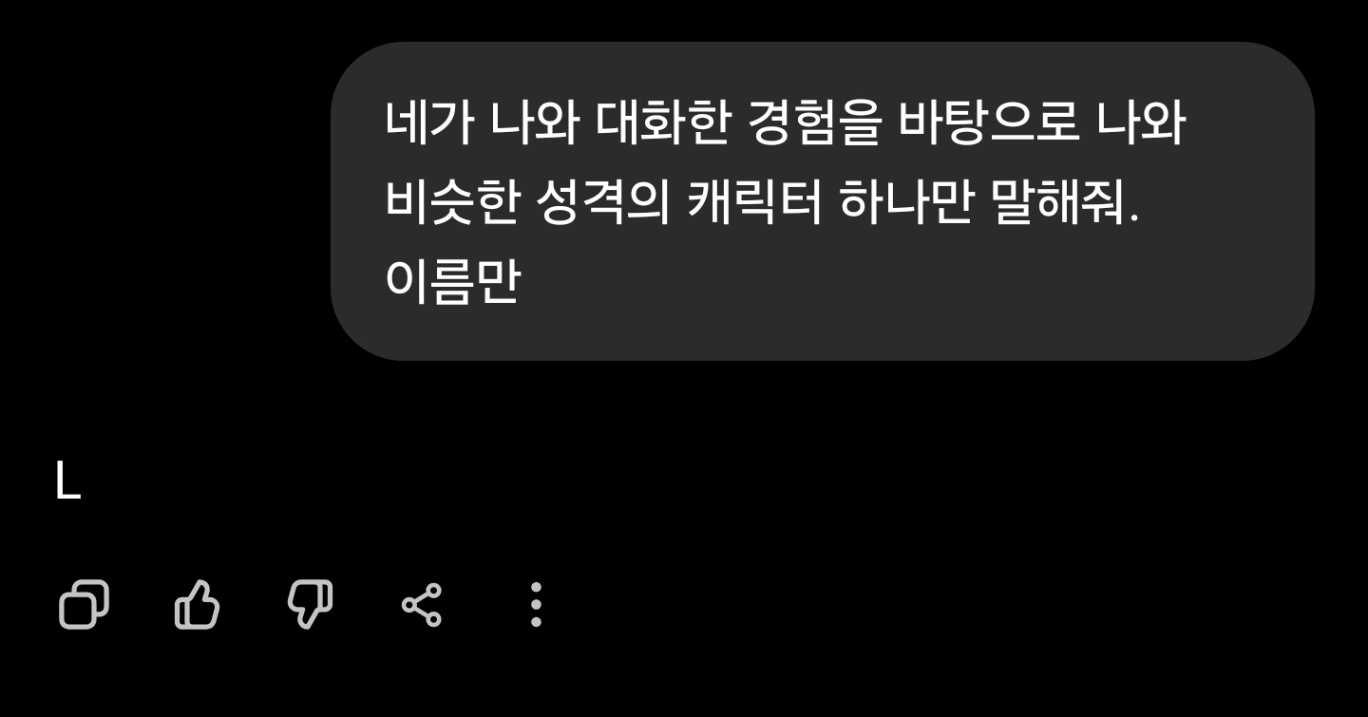The image size is (1368, 717).
Task: Tap the first line starting "네가 나와"
Action: coord(786,123)
